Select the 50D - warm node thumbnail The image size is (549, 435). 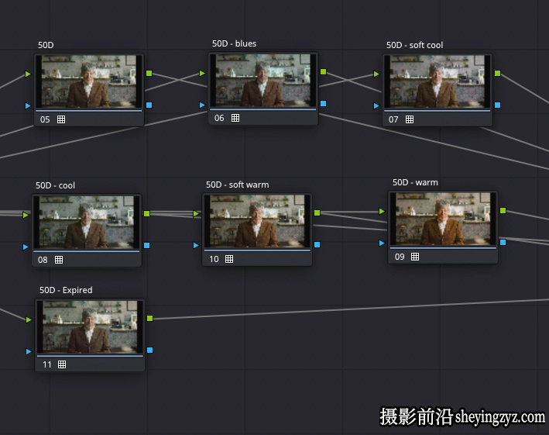[x=443, y=219]
